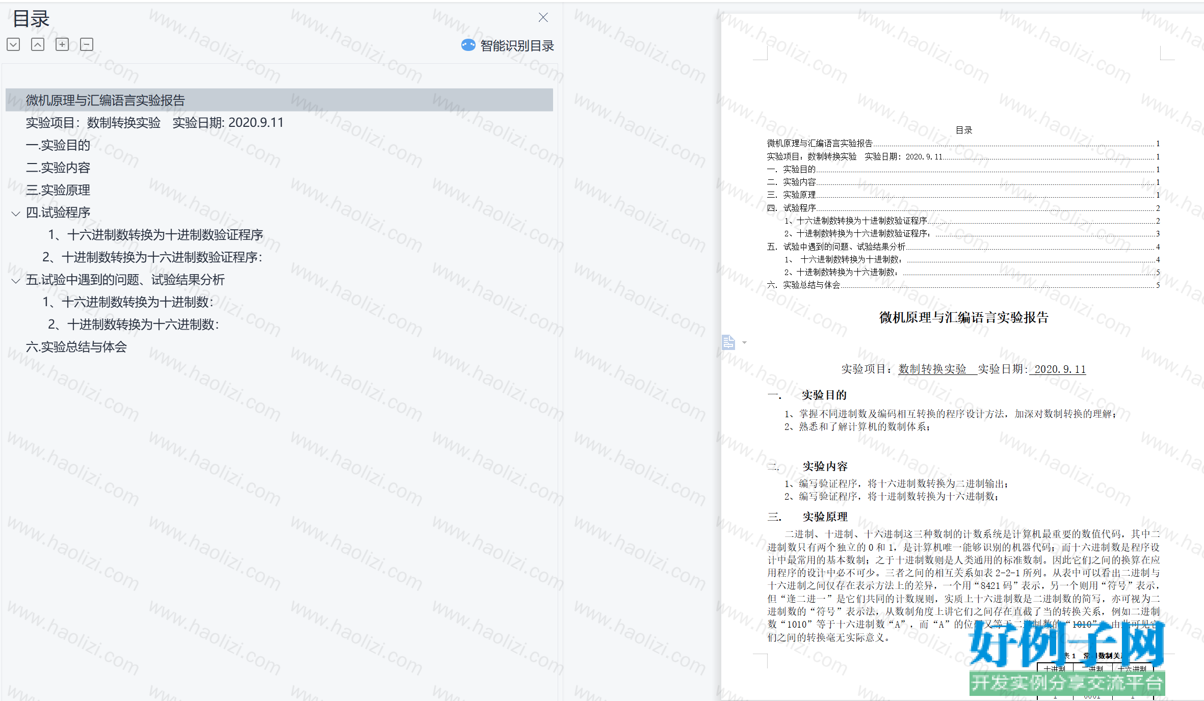This screenshot has height=701, width=1204.
Task: Click the blue smart-recognition robot icon
Action: 468,45
